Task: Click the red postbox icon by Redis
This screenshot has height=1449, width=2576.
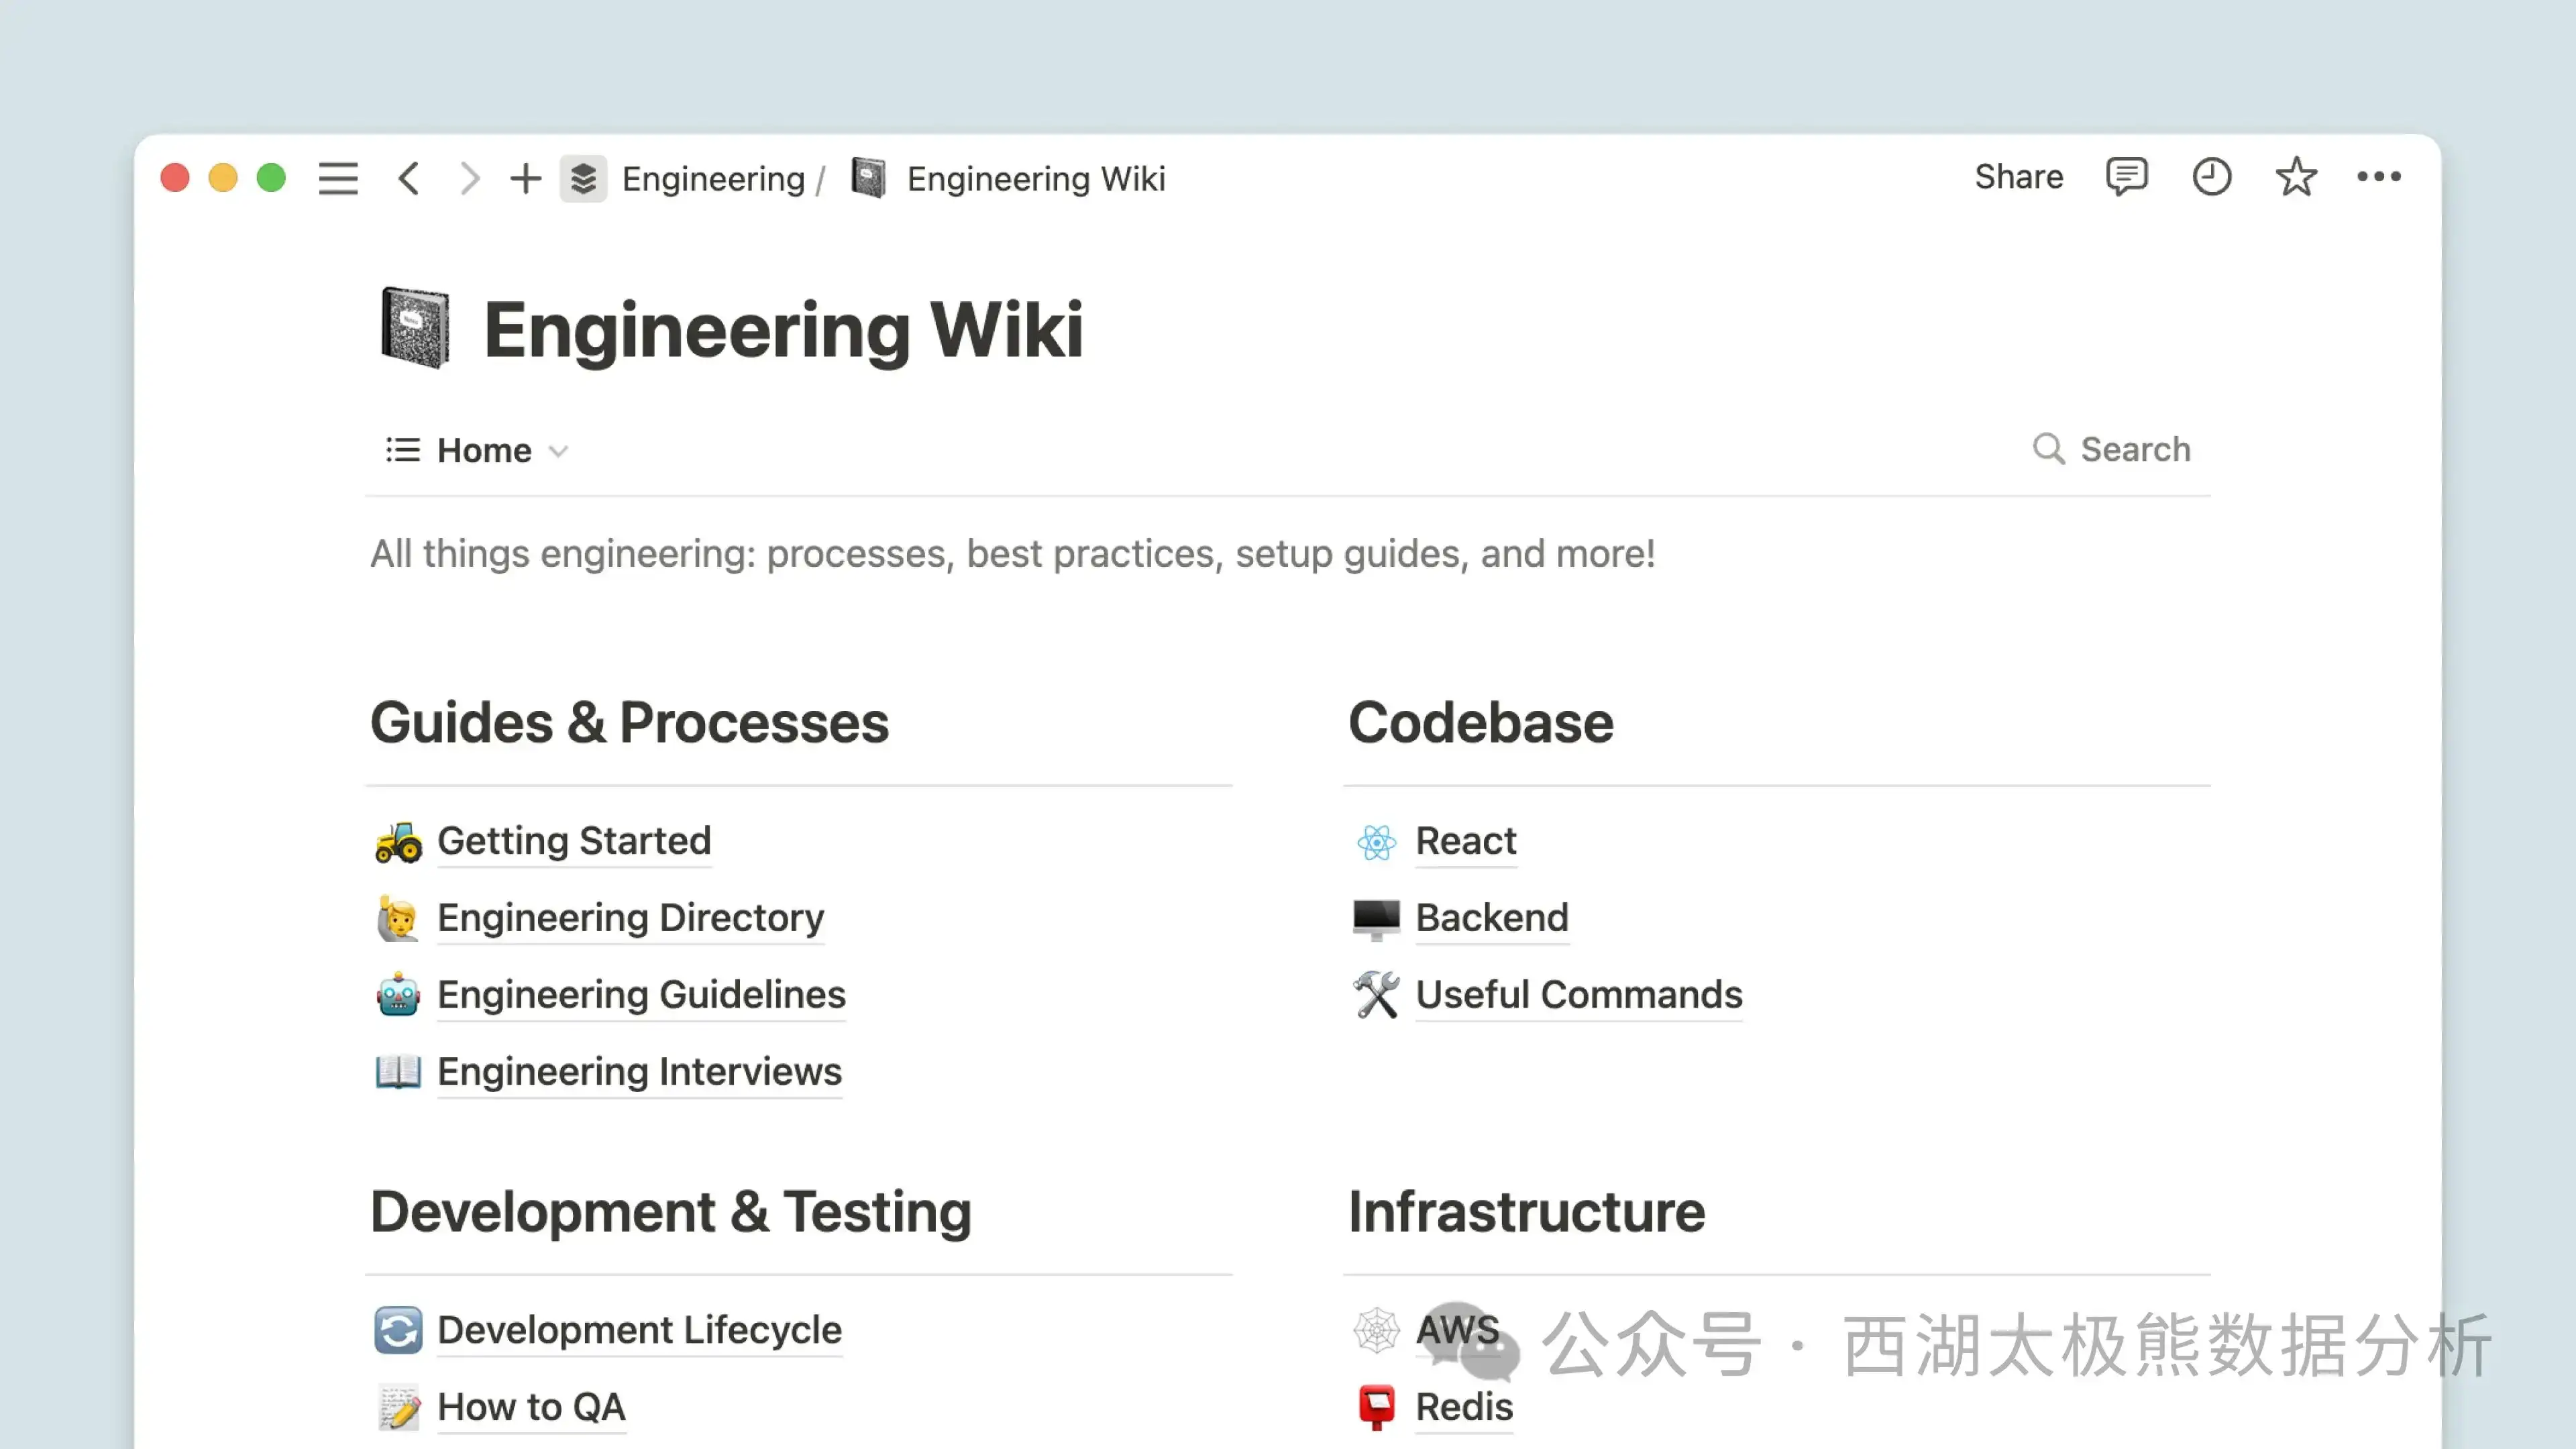Action: pos(1376,1408)
